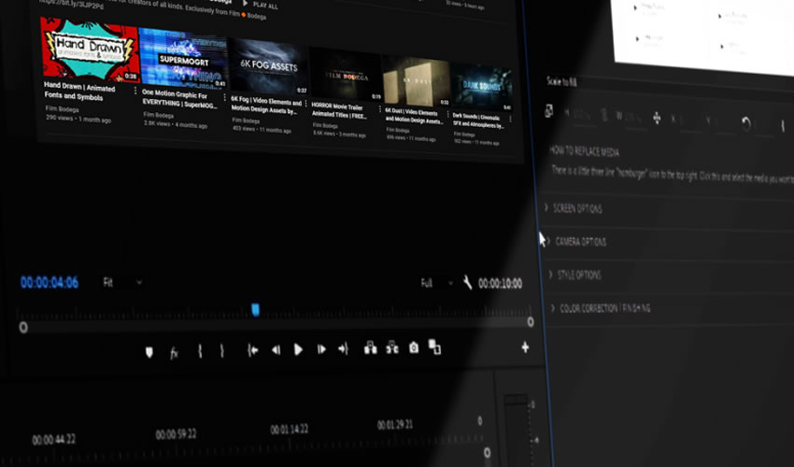Step back one frame

pos(276,350)
